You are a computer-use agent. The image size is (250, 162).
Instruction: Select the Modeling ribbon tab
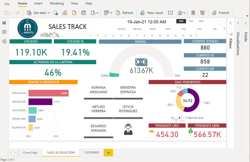tap(57, 3)
